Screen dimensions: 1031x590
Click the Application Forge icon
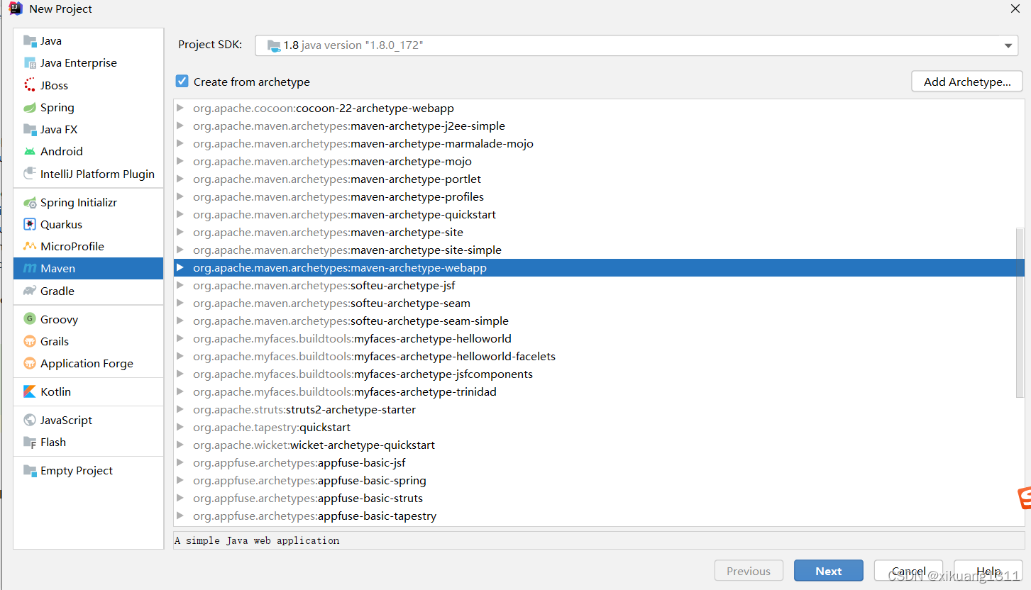coord(29,364)
